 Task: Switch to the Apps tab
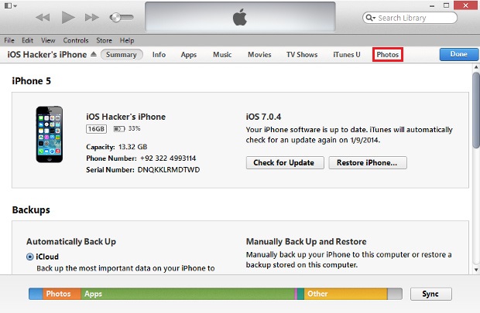pyautogui.click(x=189, y=55)
